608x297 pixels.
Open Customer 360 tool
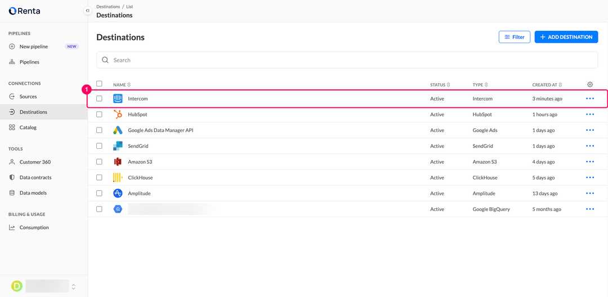click(43, 162)
